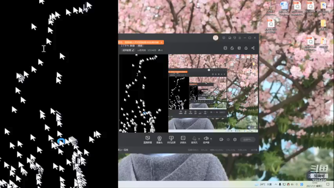This screenshot has height=188, width=334.
Task: Open the notification bell icon
Action: [246, 48]
